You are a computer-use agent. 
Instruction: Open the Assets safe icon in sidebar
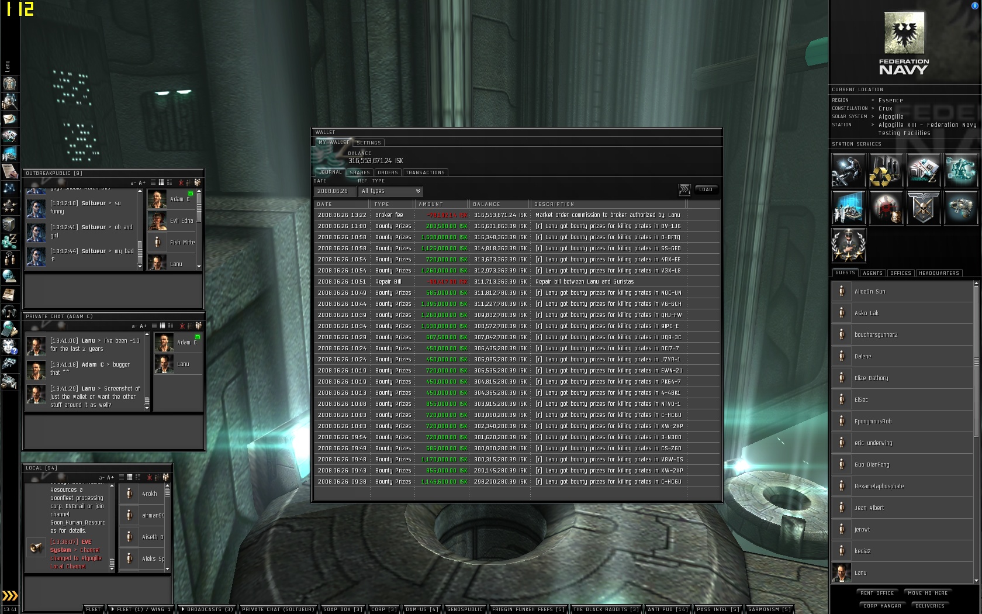(9, 223)
